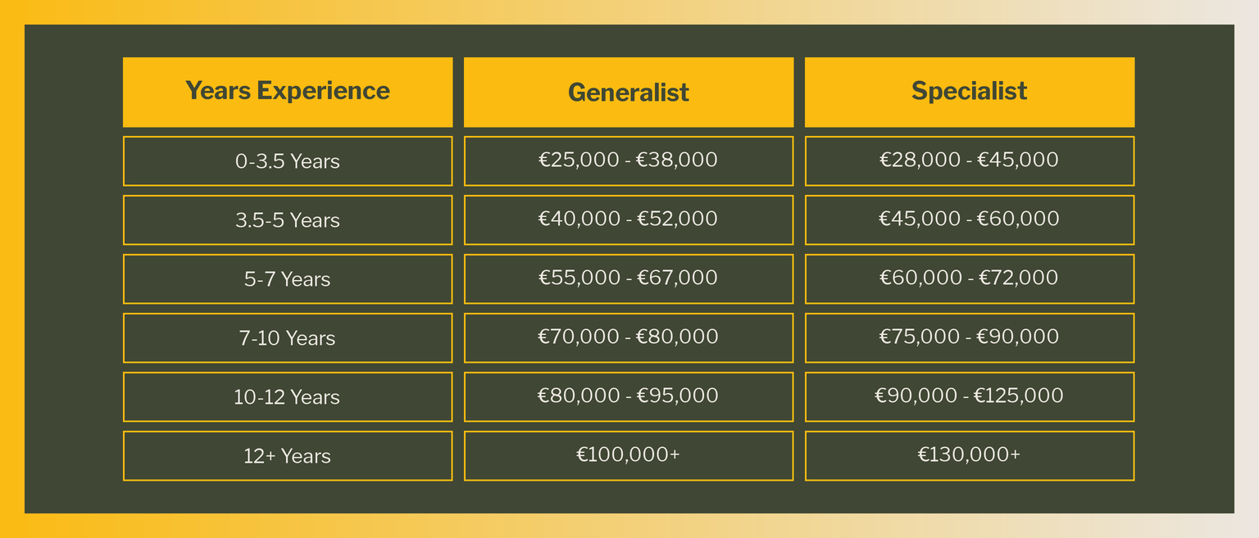Choose the 7-10 Years row label
Screen dimensions: 1259x538
pyautogui.click(x=288, y=338)
